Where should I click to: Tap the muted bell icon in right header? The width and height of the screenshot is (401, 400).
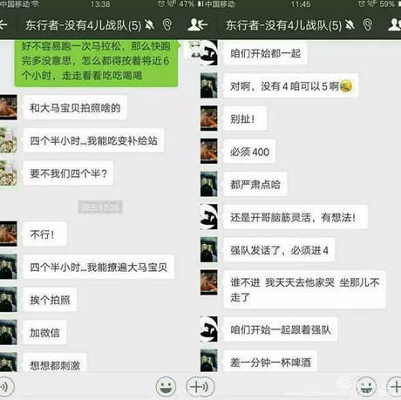[x=350, y=25]
